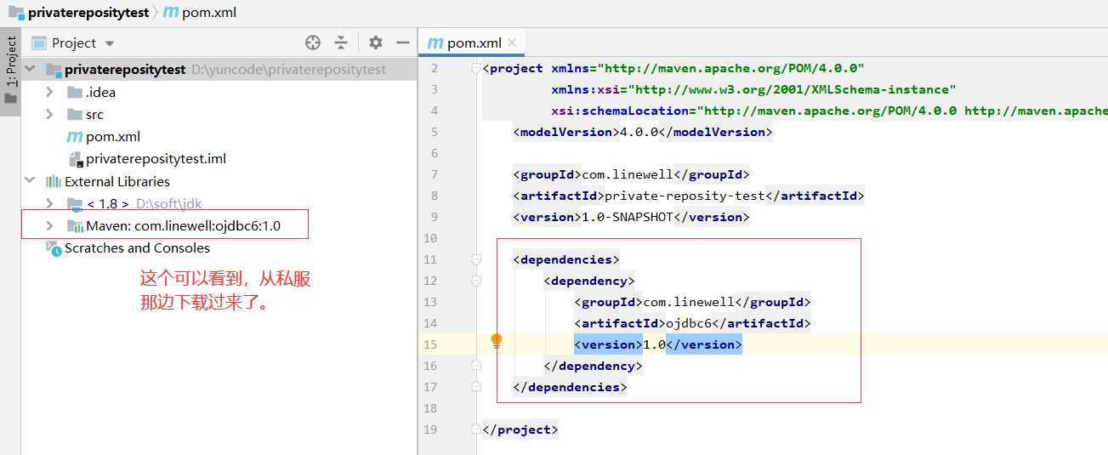
Task: Open Project panel settings gear
Action: 376,43
